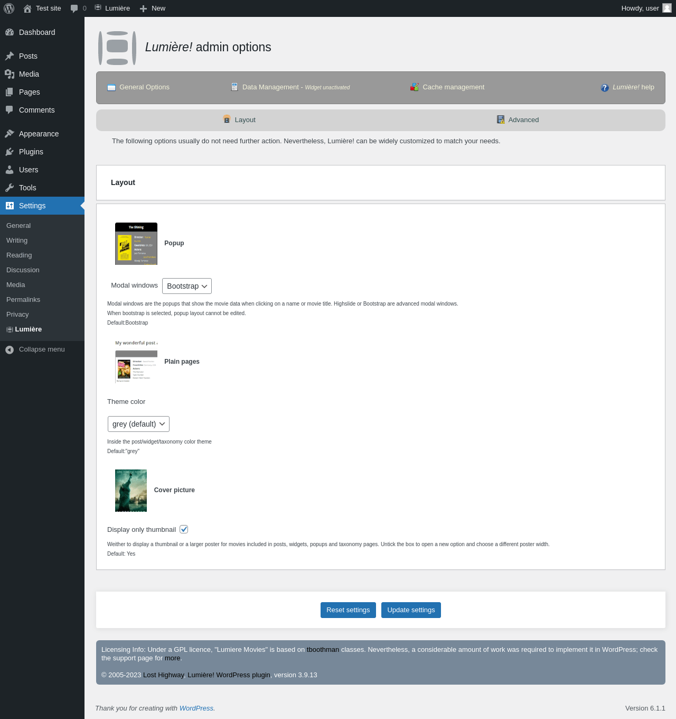This screenshot has height=719, width=676.
Task: Click the Lumière help question mark icon
Action: coord(605,88)
